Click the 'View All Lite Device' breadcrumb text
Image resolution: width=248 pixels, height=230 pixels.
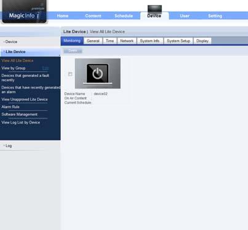click(107, 31)
